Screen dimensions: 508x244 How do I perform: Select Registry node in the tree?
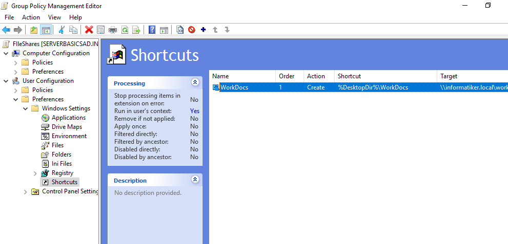tap(62, 173)
